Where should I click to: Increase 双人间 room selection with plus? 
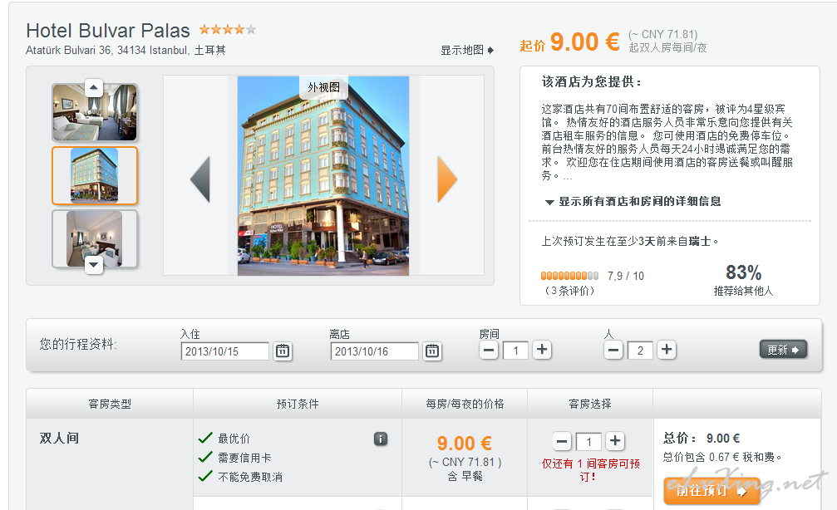(615, 441)
